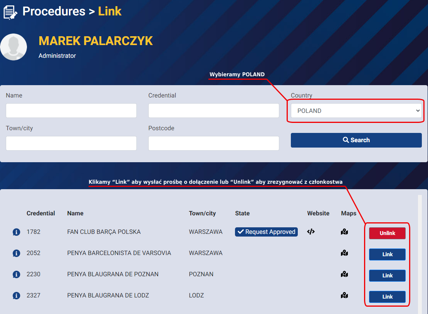The image size is (428, 314).
Task: Click the Website column header
Action: coord(318,213)
